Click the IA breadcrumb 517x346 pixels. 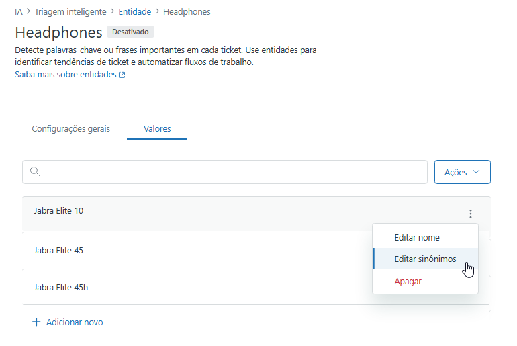19,12
